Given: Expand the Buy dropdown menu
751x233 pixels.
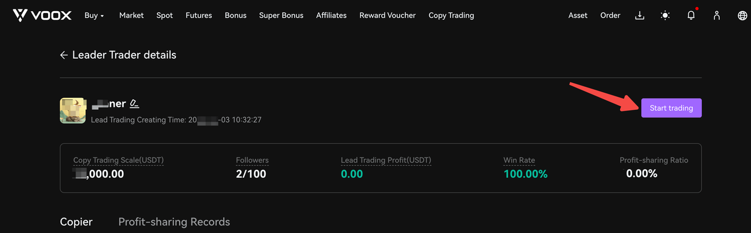Looking at the screenshot, I should 94,15.
